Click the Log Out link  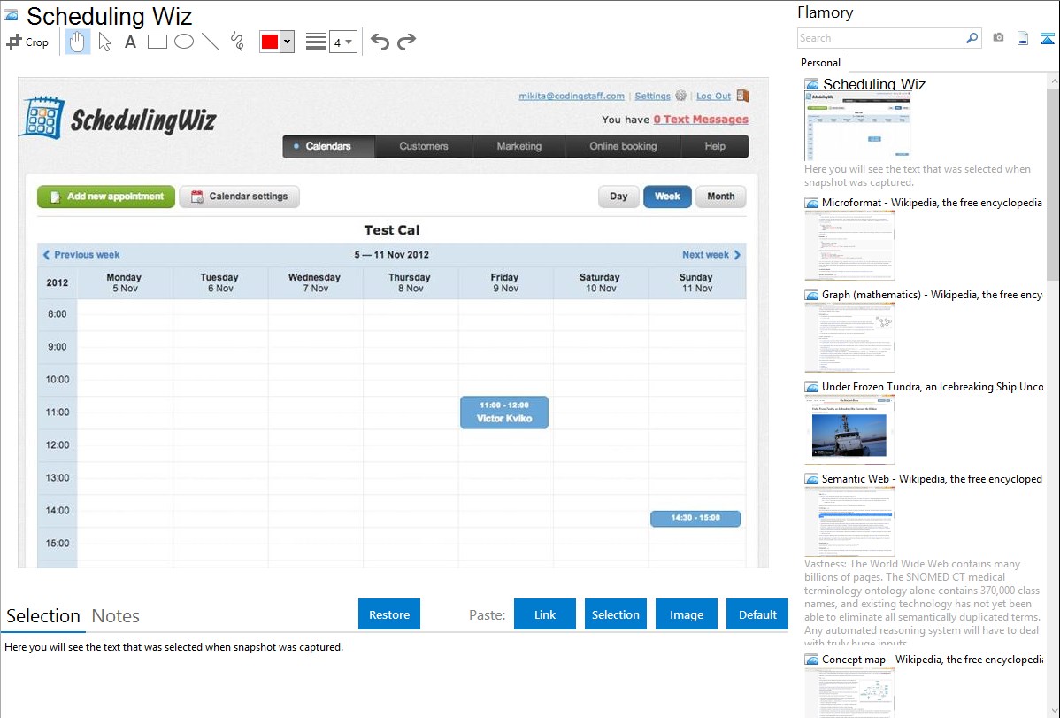tap(713, 97)
